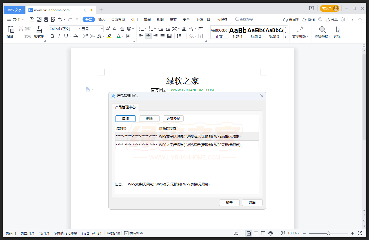
Task: Click the 增加 button in the dialog
Action: pos(125,119)
